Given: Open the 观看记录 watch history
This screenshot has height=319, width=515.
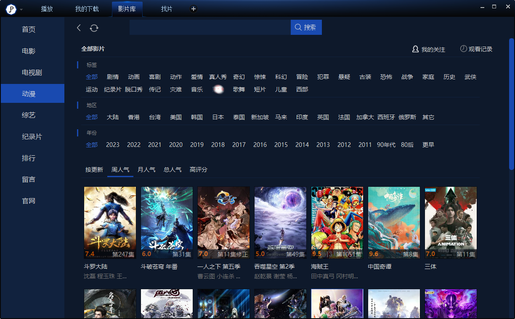Looking at the screenshot, I should tap(476, 49).
